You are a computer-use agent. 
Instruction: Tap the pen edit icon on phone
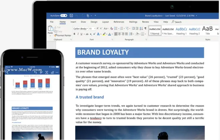(41, 72)
